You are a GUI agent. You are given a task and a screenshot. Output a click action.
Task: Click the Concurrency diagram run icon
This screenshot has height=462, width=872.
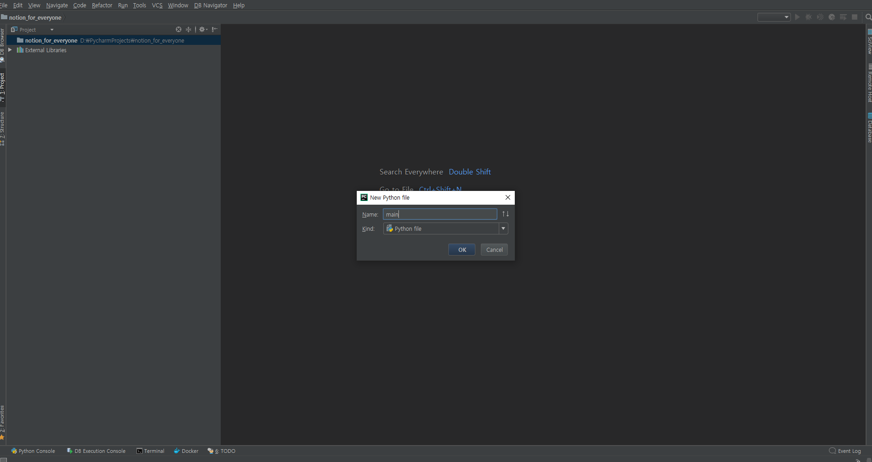(843, 17)
